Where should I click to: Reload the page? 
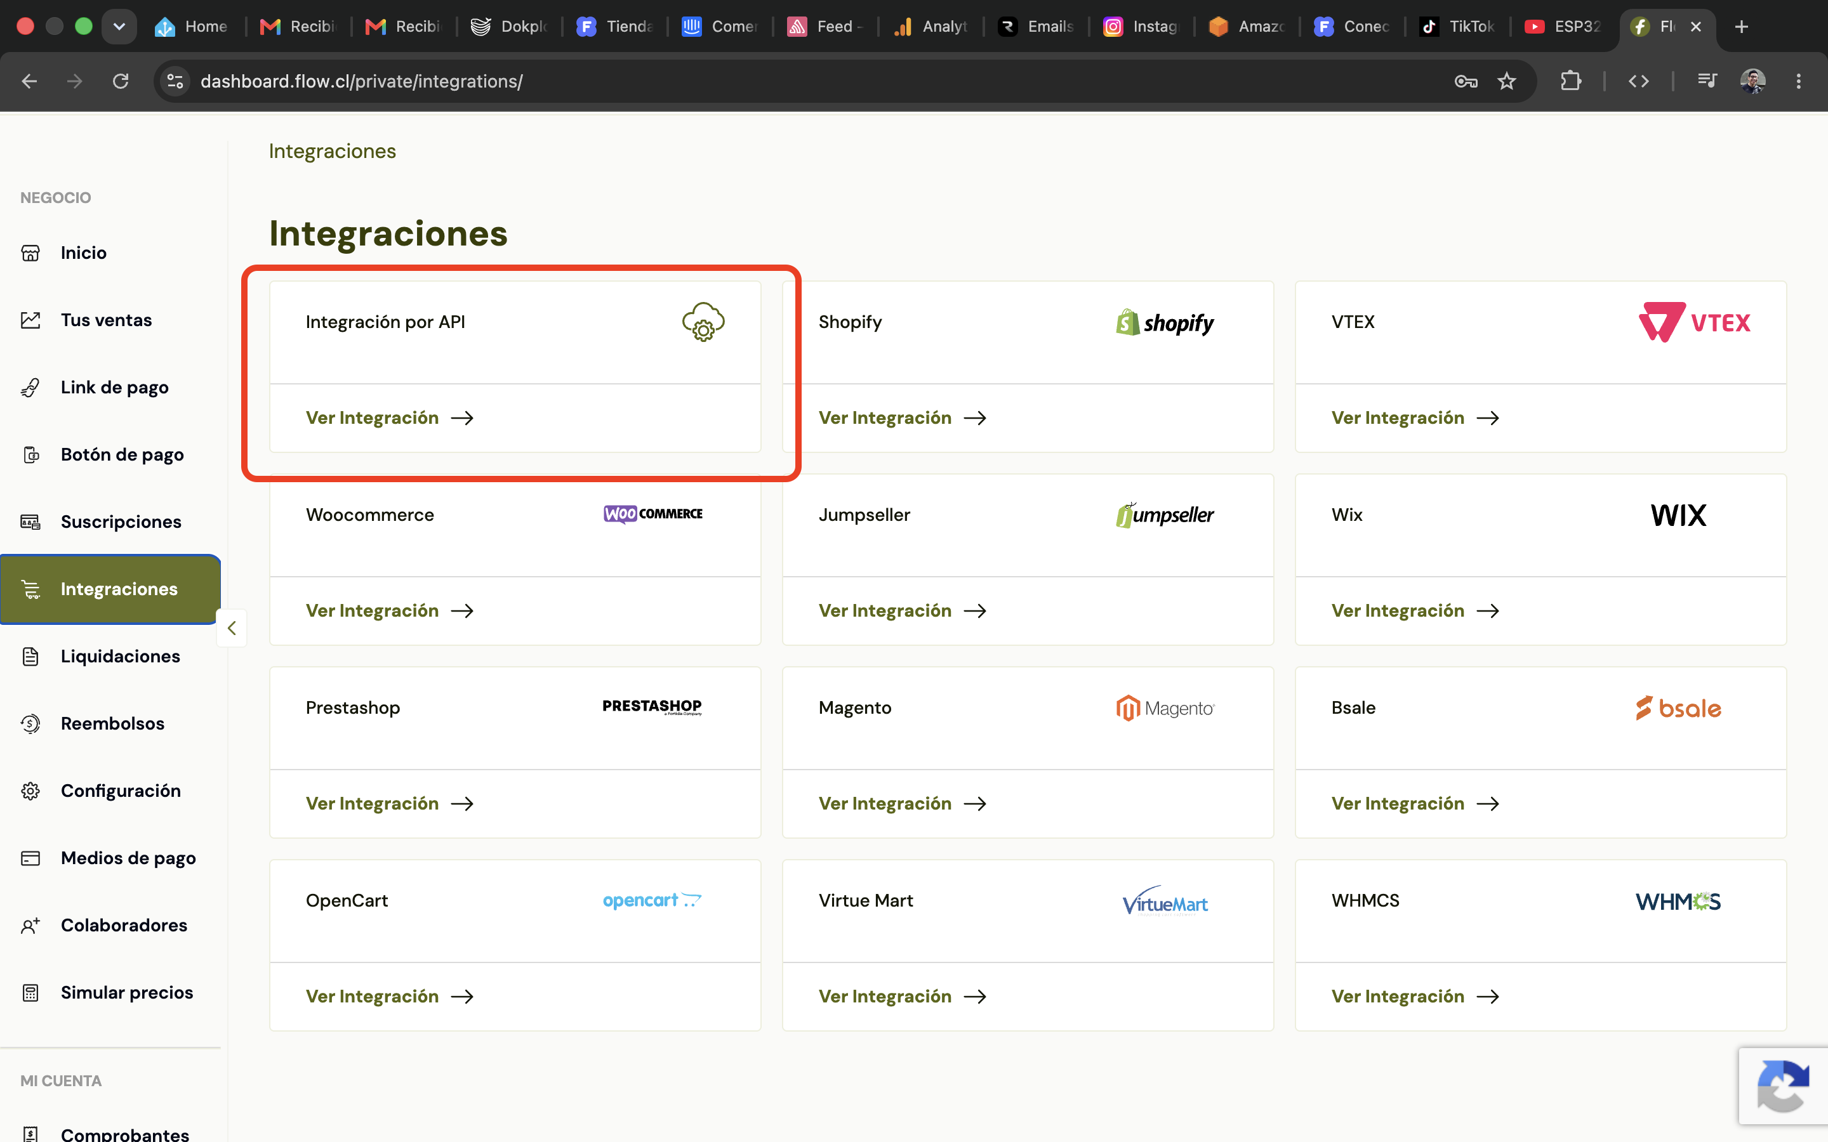(x=121, y=81)
